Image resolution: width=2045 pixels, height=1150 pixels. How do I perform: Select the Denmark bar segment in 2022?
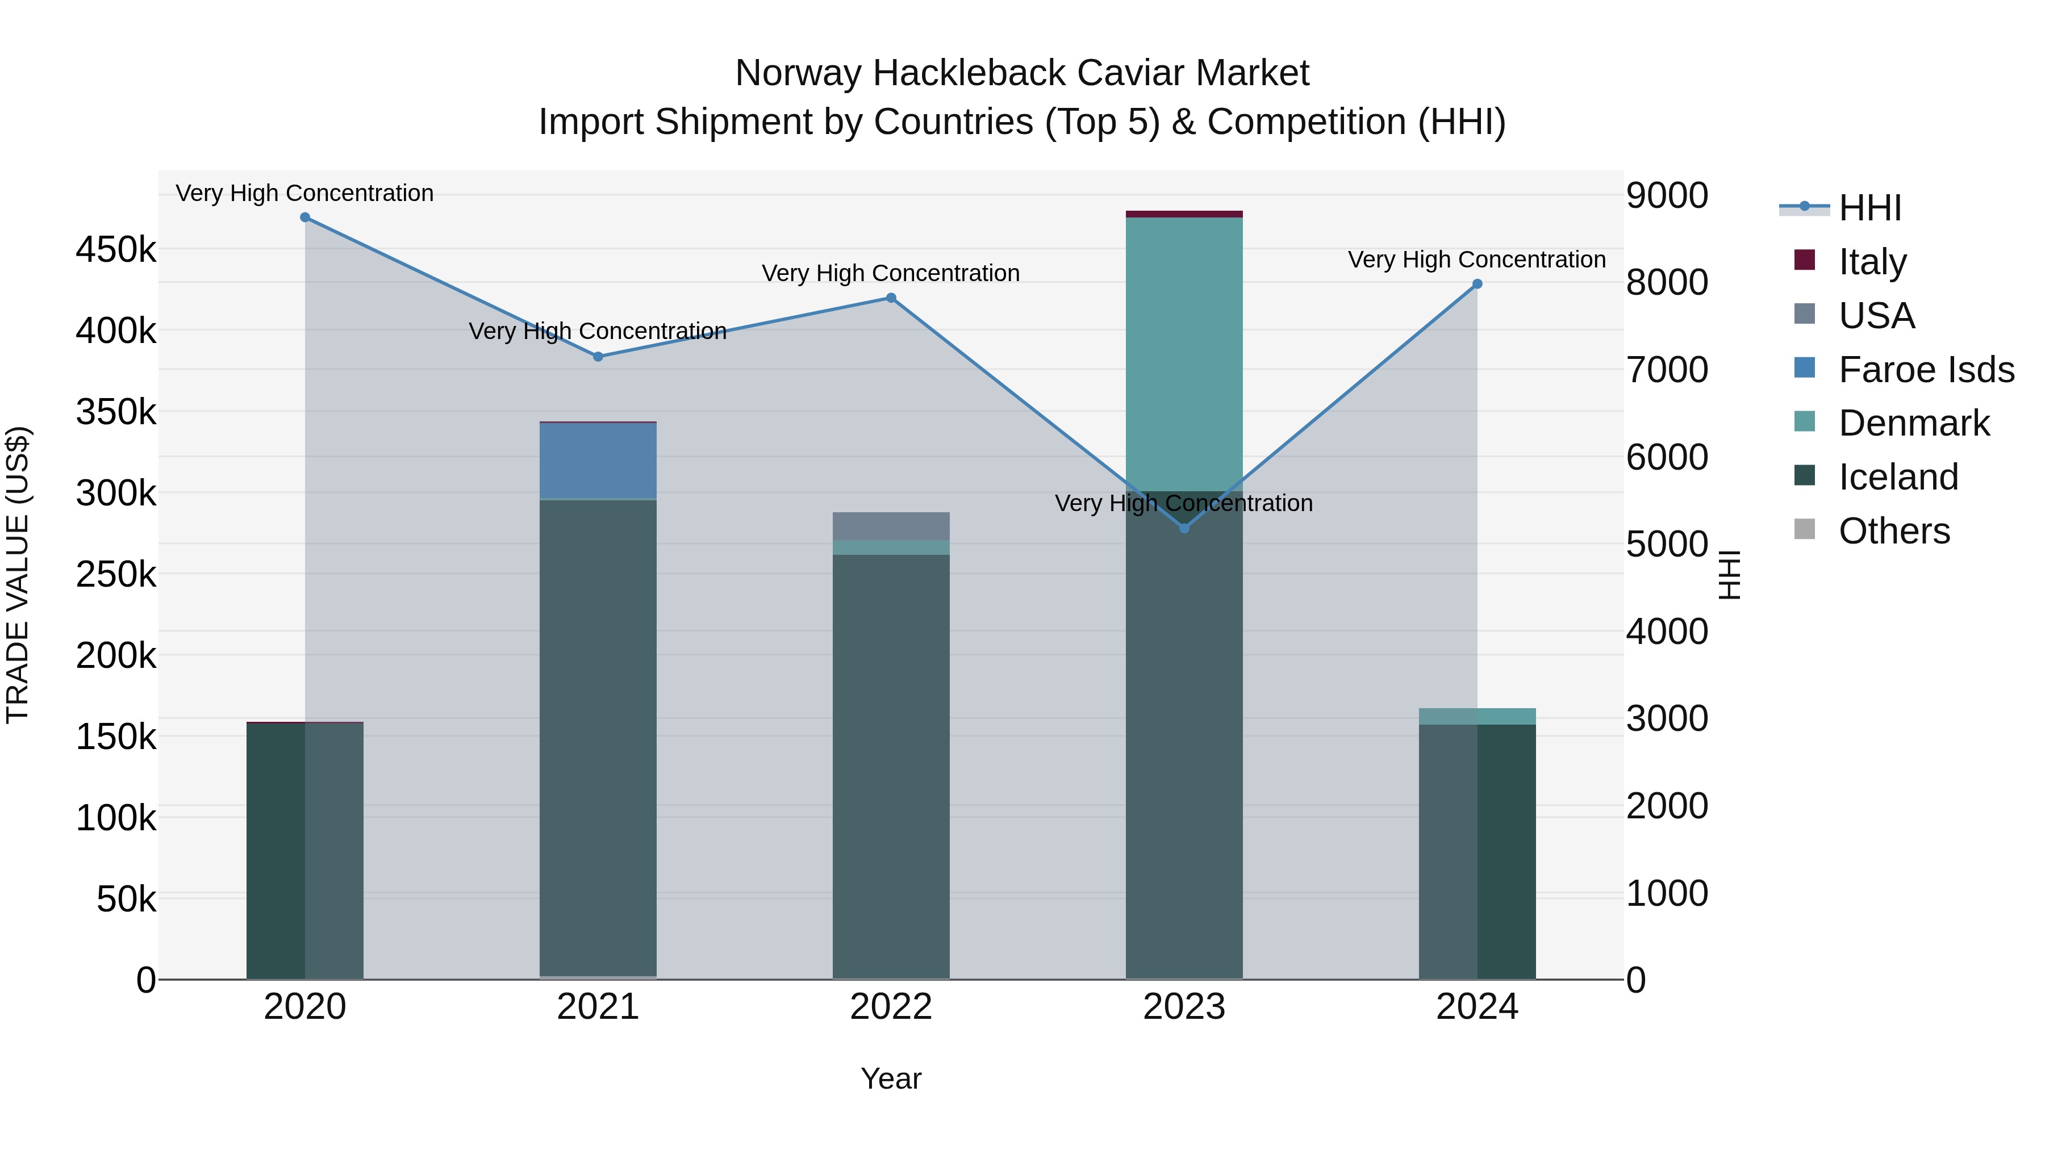891,547
